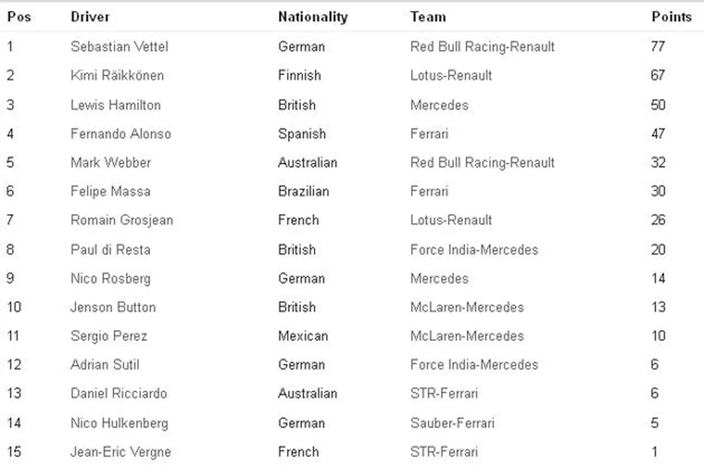The height and width of the screenshot is (469, 704).
Task: Select Felipe Massa's Brazilian nationality cell
Action: 303,192
